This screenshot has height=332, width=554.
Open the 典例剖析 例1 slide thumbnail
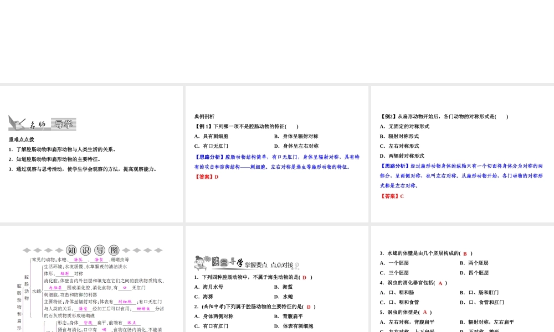tap(276, 154)
